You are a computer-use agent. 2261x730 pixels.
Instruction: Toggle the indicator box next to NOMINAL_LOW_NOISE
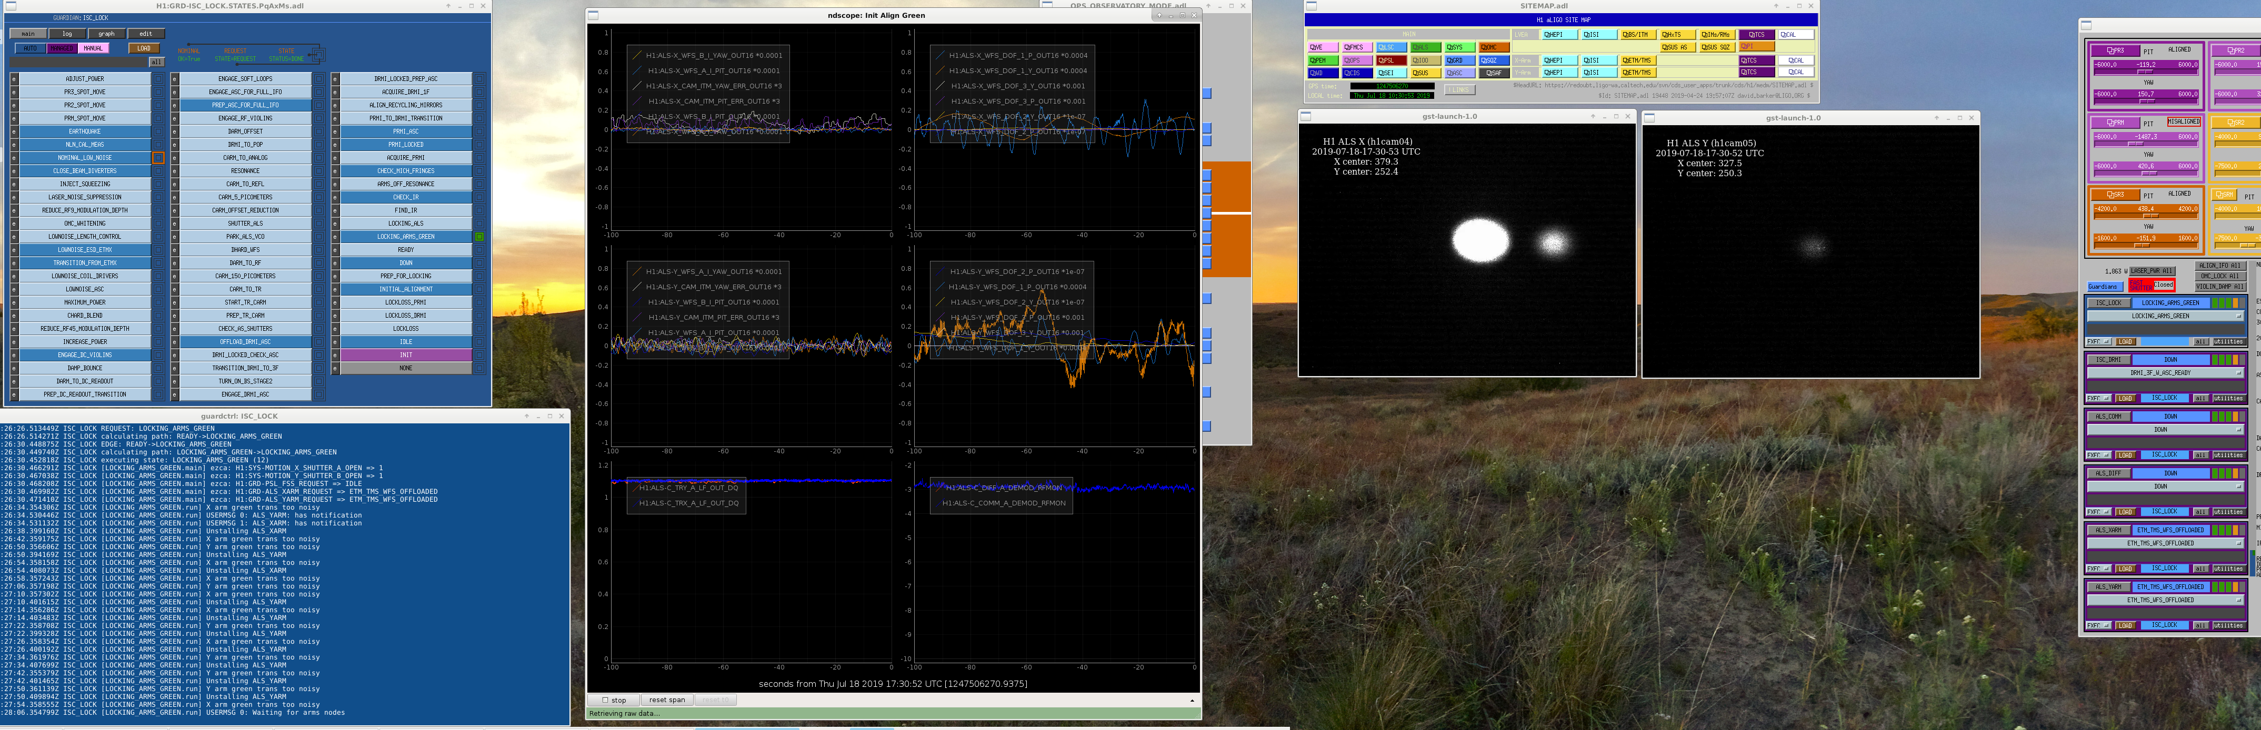tap(159, 158)
